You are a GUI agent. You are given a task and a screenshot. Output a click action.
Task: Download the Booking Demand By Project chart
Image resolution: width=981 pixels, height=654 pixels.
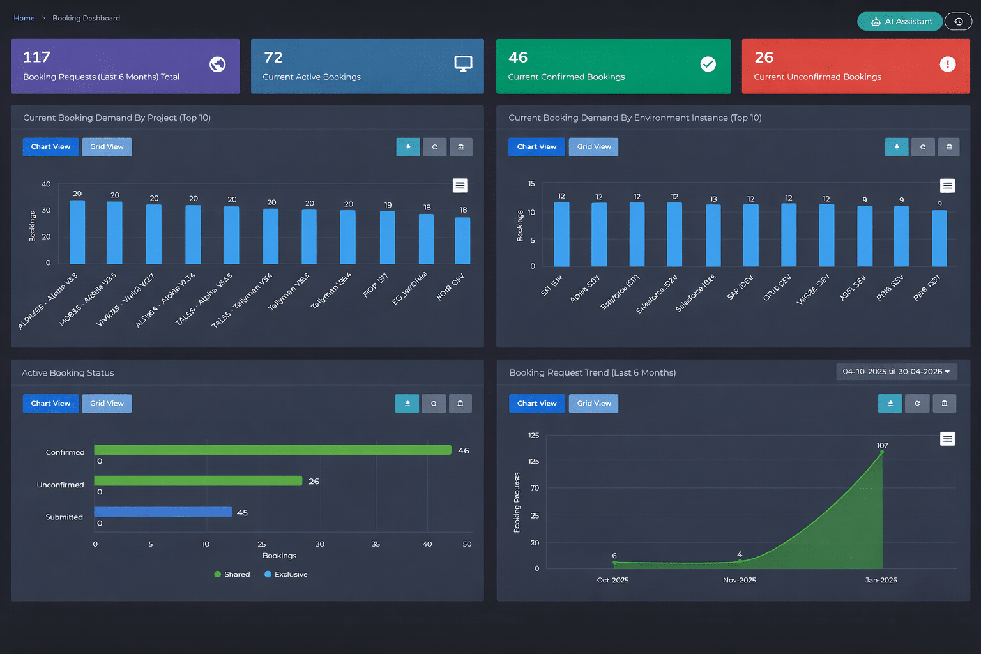pos(408,147)
